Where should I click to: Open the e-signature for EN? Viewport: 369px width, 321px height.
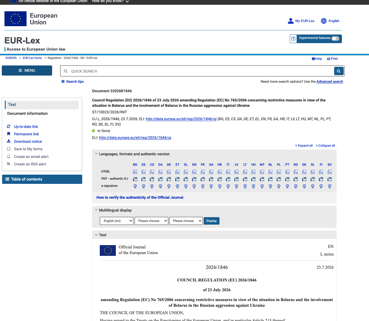194,186
